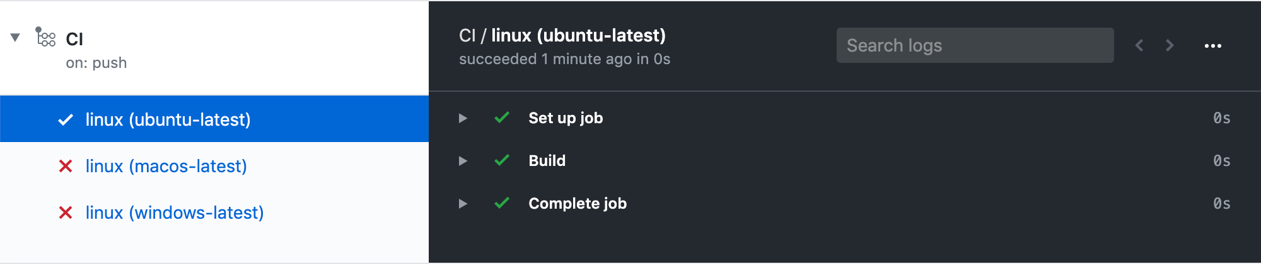This screenshot has width=1261, height=264.
Task: Expand the Build step logs
Action: pos(845,161)
